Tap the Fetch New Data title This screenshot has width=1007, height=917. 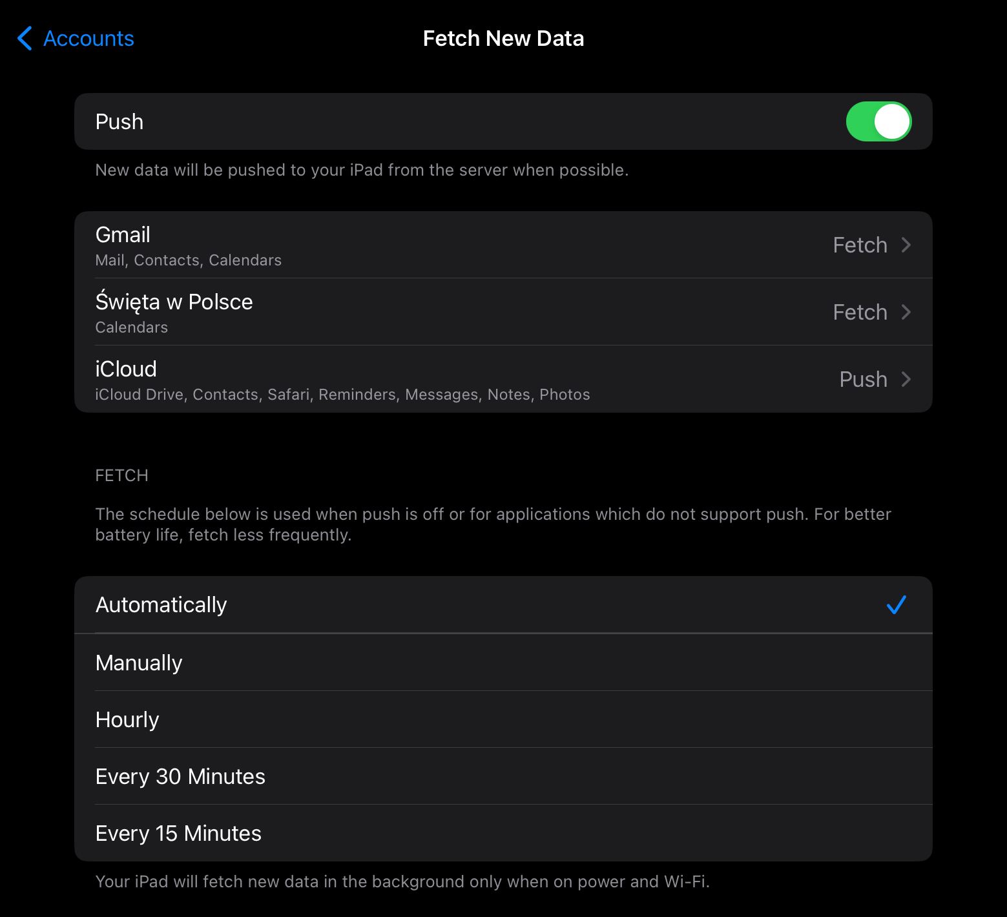tap(503, 39)
